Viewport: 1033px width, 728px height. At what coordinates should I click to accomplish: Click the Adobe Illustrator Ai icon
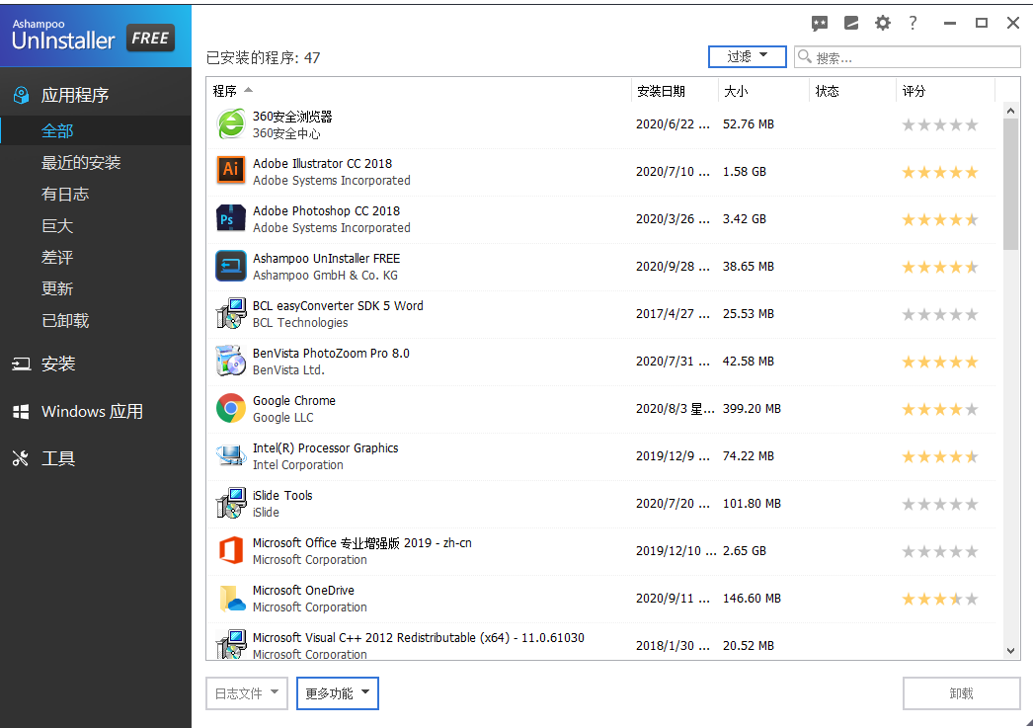click(x=231, y=171)
